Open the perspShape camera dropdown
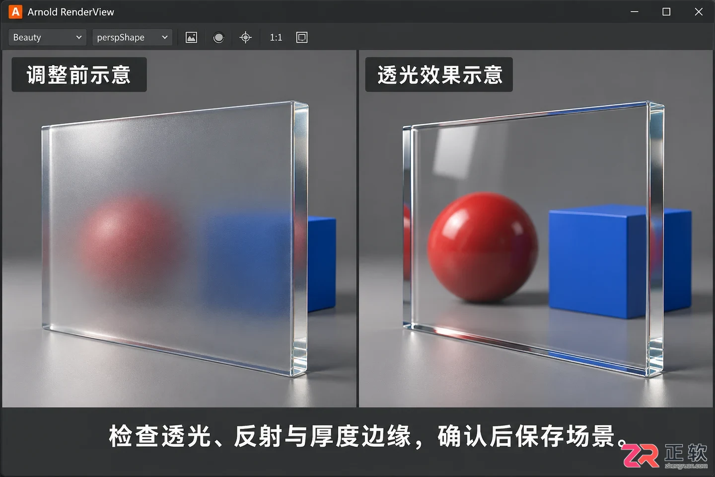The image size is (715, 477). [132, 37]
